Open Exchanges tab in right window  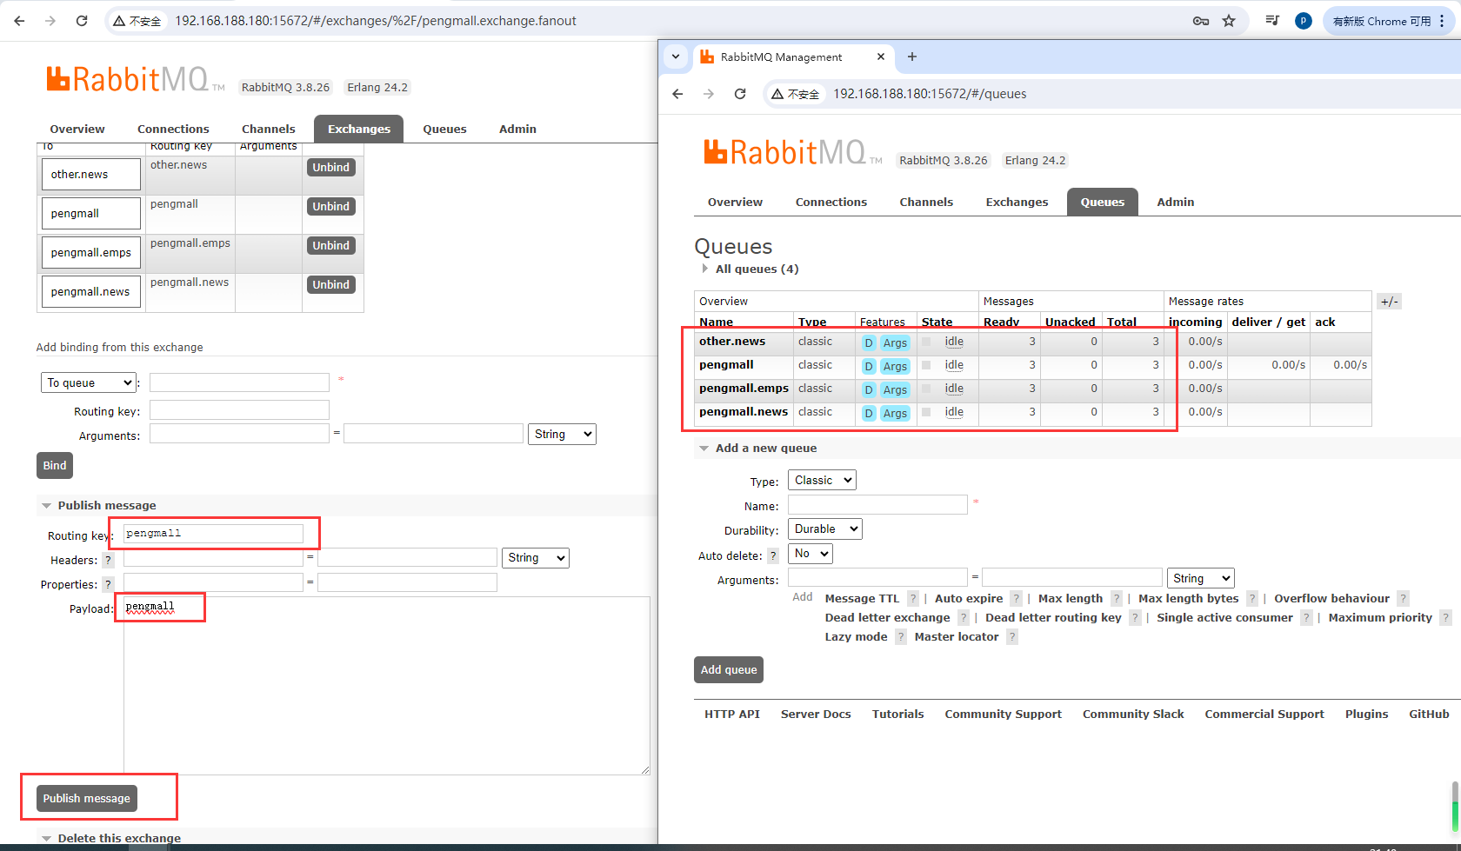pyautogui.click(x=1017, y=202)
